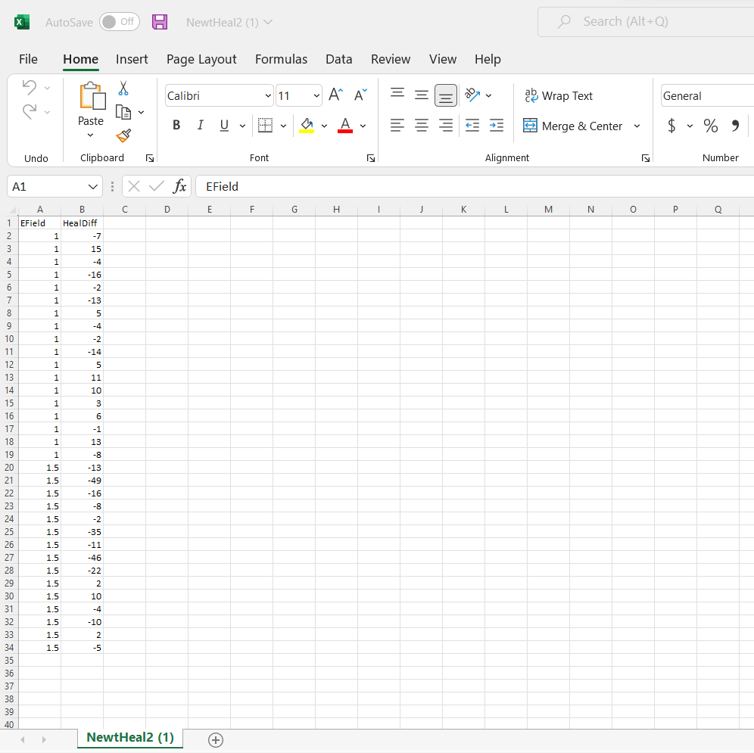This screenshot has height=753, width=754.
Task: Open the Data menu tab
Action: pos(338,59)
